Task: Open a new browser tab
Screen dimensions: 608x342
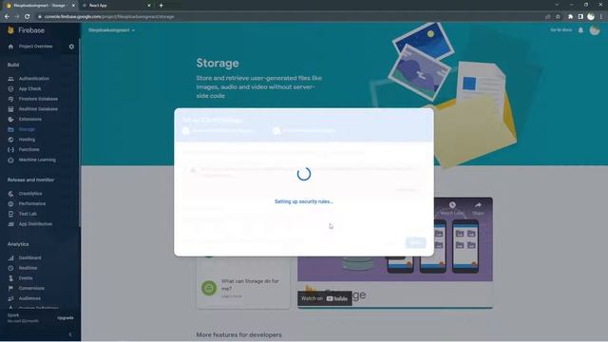Action: (161, 6)
